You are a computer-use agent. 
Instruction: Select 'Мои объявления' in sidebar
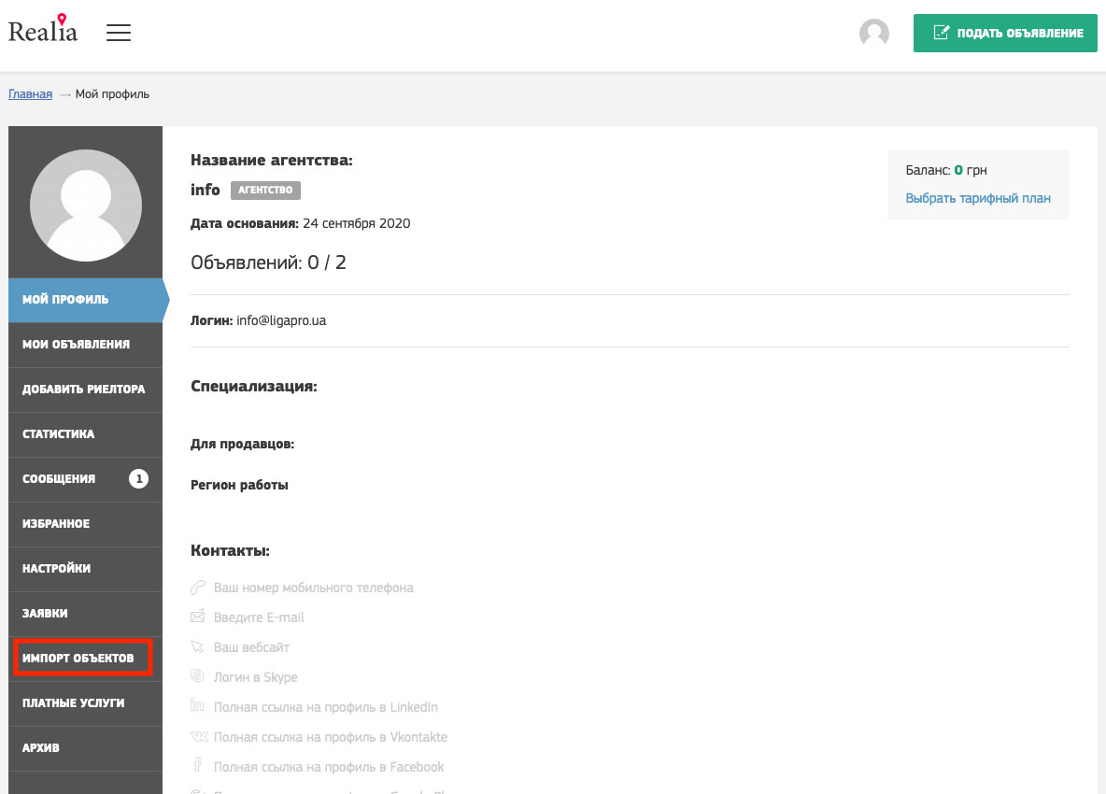[76, 345]
